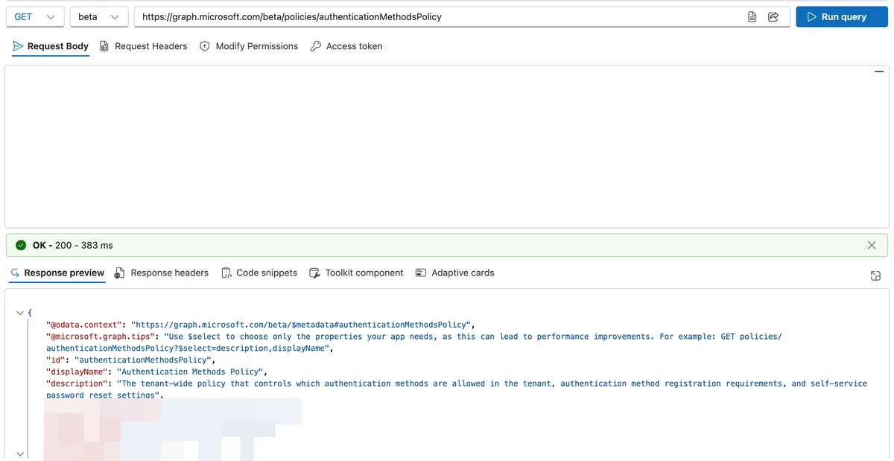Screen dimensions: 894x461
Task: Expand the response area with expand icon
Action: [x=875, y=276]
